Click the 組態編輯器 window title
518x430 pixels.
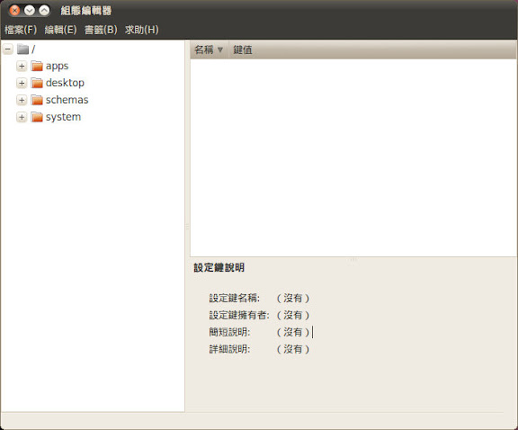86,11
